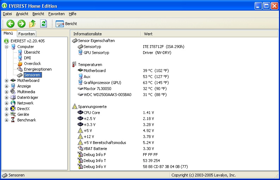280x180 pixels.
Task: Click the Energieoptionen icon
Action: [20, 69]
